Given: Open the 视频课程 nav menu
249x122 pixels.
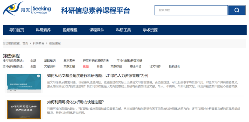Looking at the screenshot, I should (70, 30).
